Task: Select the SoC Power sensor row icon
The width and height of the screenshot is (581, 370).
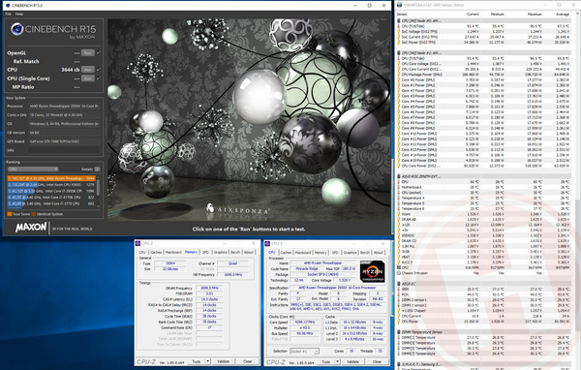Action: point(399,43)
